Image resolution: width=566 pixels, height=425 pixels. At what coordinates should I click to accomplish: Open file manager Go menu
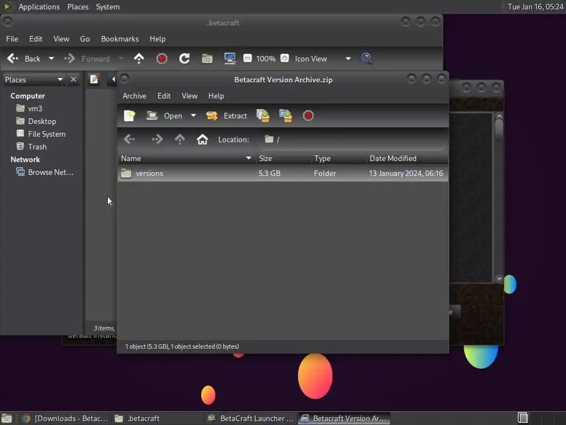click(85, 39)
